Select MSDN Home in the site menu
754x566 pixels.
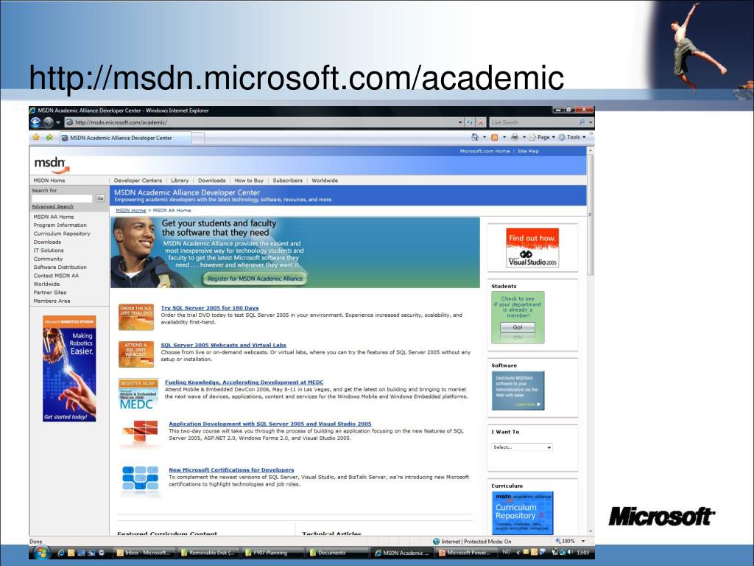[x=49, y=181]
